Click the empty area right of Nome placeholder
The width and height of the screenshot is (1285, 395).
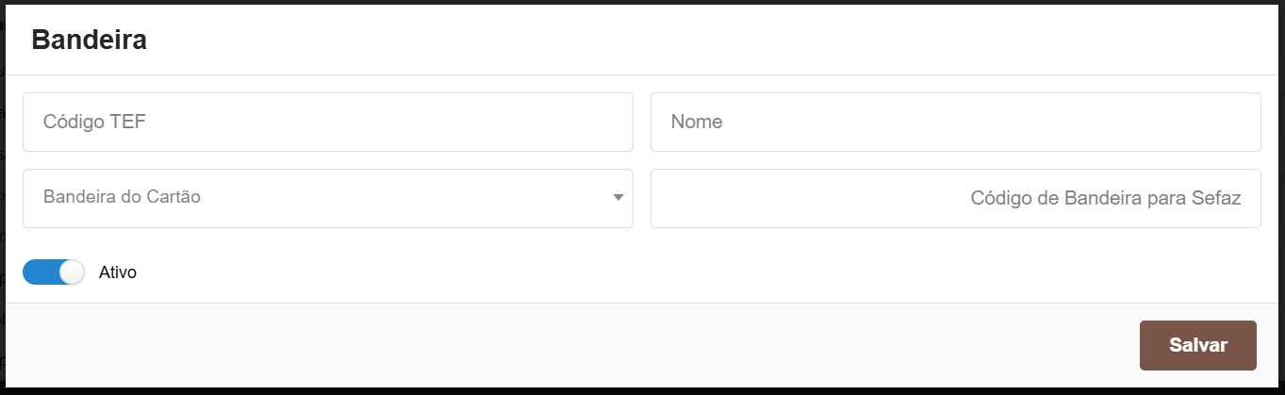coord(990,122)
